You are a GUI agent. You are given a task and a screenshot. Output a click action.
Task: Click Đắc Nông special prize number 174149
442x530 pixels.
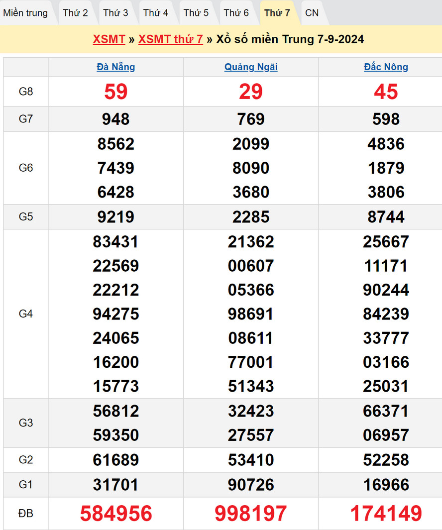[386, 514]
